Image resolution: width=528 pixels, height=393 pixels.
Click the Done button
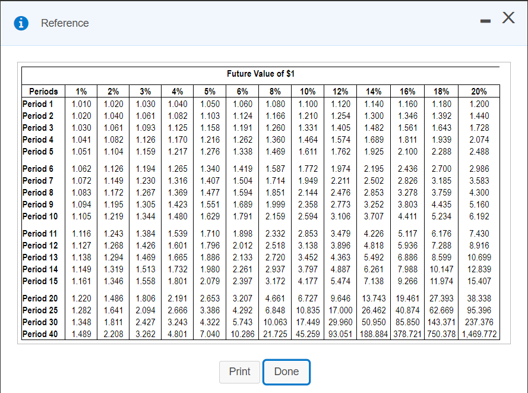286,372
